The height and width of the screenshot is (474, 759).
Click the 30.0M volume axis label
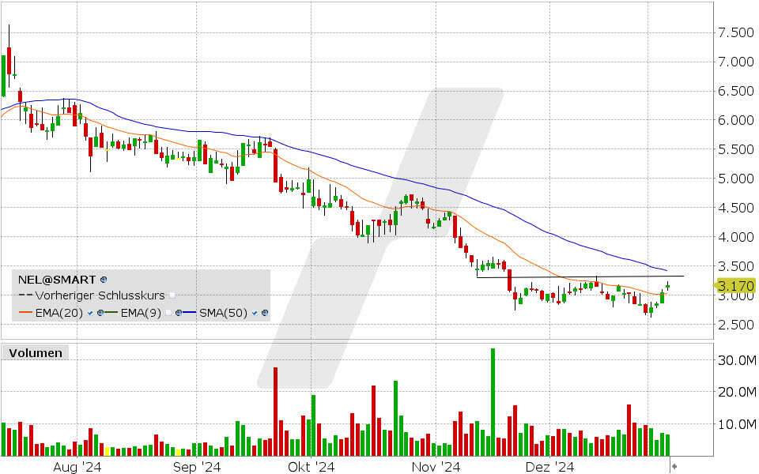pyautogui.click(x=736, y=360)
